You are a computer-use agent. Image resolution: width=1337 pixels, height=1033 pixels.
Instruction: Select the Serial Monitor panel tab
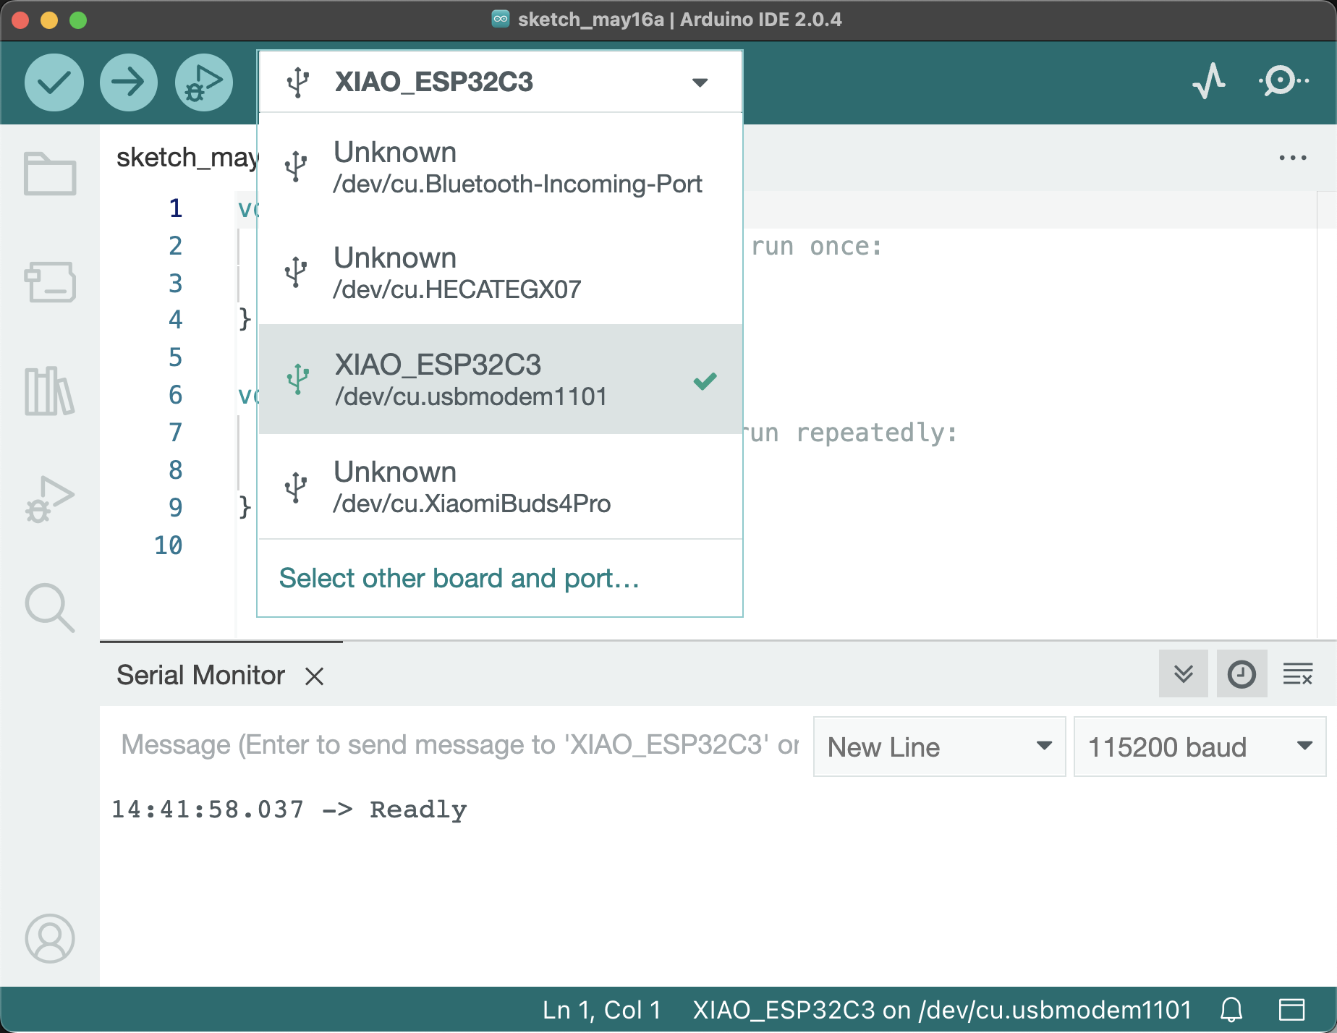tap(200, 675)
